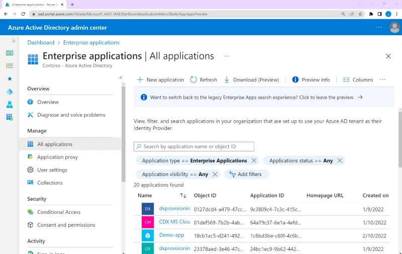Viewport: 402px width, 254px height.
Task: Open Users icon in left rail
Action: click(9, 105)
